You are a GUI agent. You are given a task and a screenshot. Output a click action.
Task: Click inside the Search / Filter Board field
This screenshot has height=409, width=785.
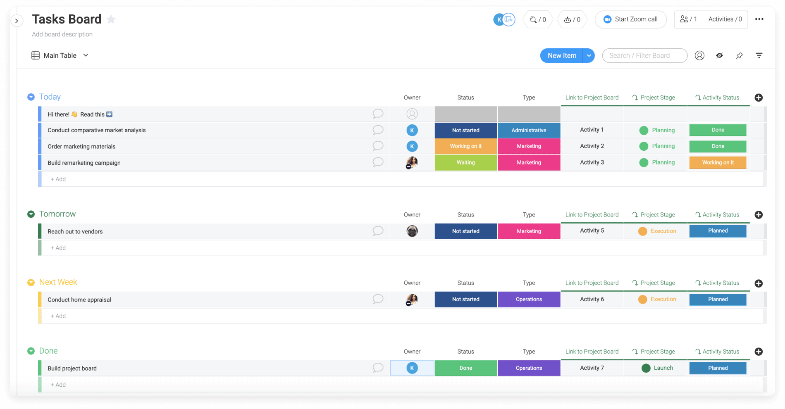click(x=644, y=55)
